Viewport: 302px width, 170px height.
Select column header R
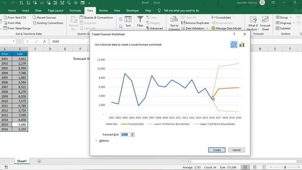pos(260,49)
